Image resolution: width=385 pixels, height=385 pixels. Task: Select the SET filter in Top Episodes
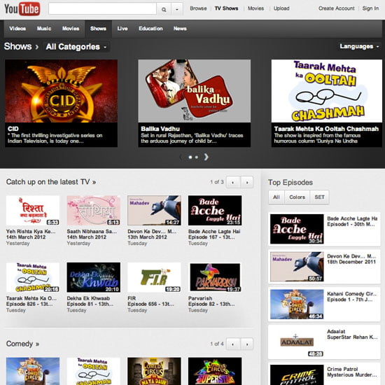tap(319, 197)
